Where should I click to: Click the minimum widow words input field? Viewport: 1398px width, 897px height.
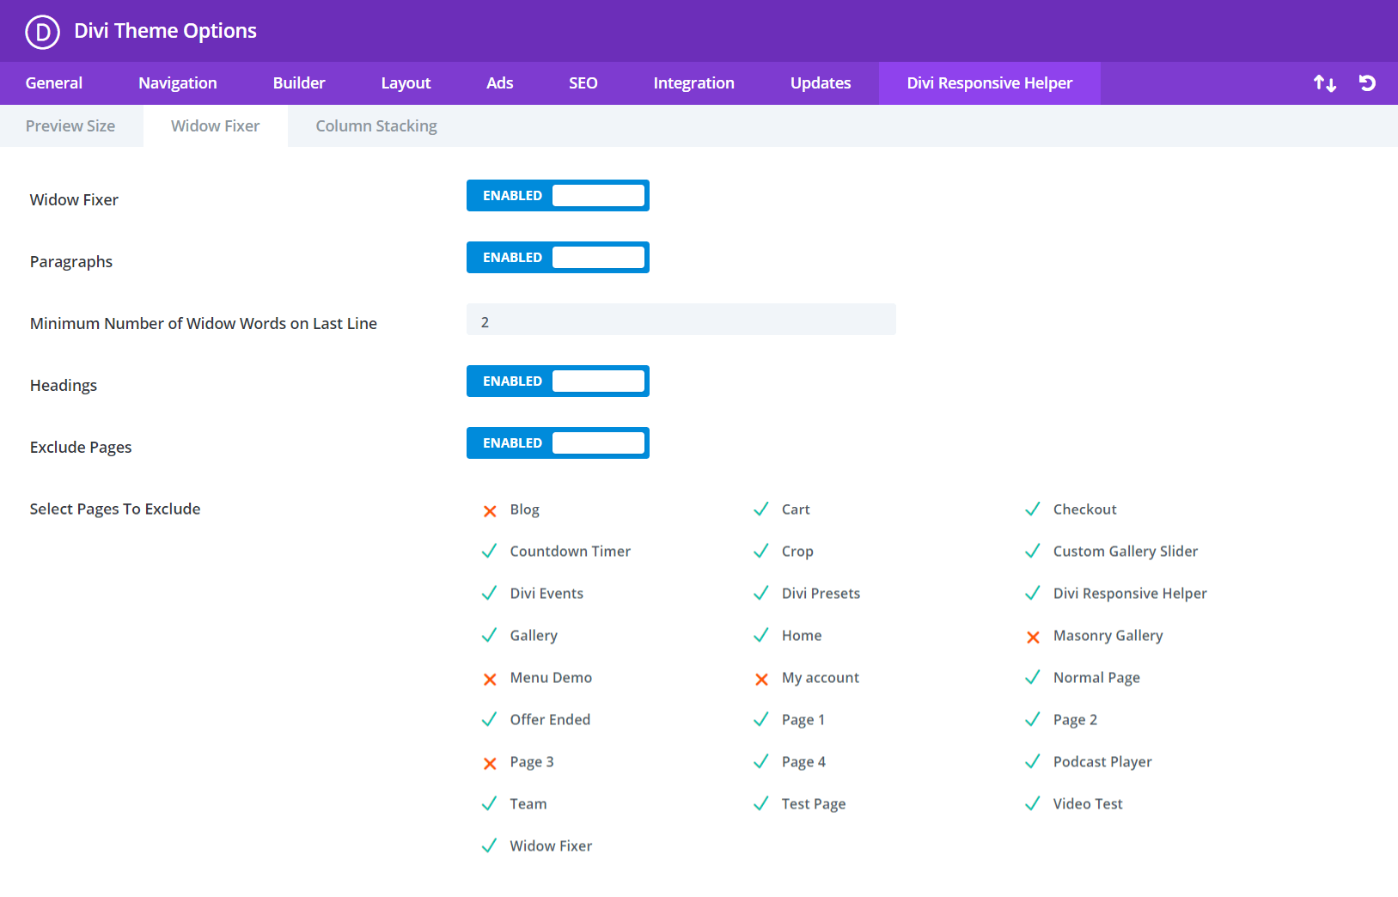tap(681, 320)
